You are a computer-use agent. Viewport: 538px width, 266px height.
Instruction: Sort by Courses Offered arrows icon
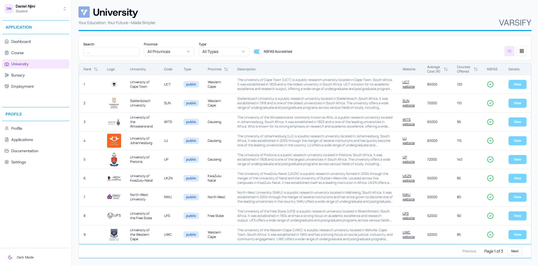476,69
